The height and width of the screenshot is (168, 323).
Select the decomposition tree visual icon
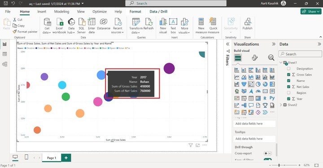tap(244, 105)
